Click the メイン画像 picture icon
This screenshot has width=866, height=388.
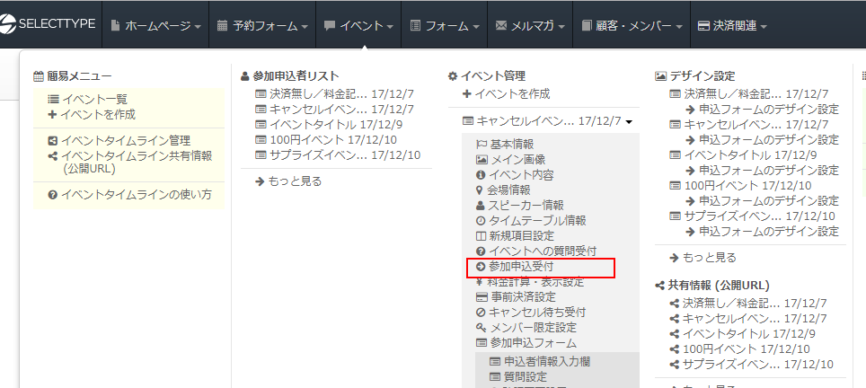481,159
